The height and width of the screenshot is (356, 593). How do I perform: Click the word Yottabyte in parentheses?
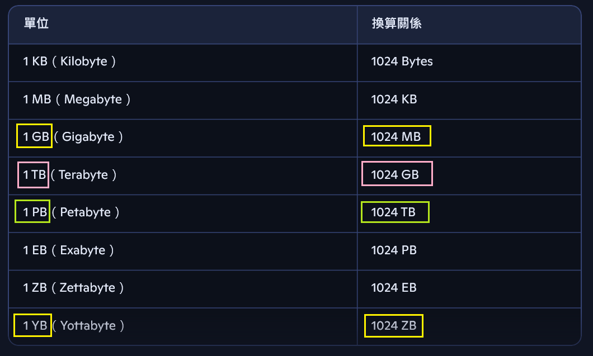point(88,326)
